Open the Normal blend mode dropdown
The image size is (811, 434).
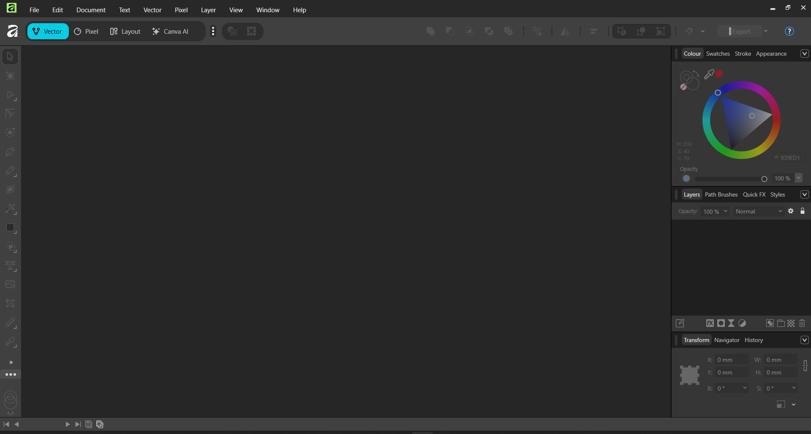(x=759, y=211)
